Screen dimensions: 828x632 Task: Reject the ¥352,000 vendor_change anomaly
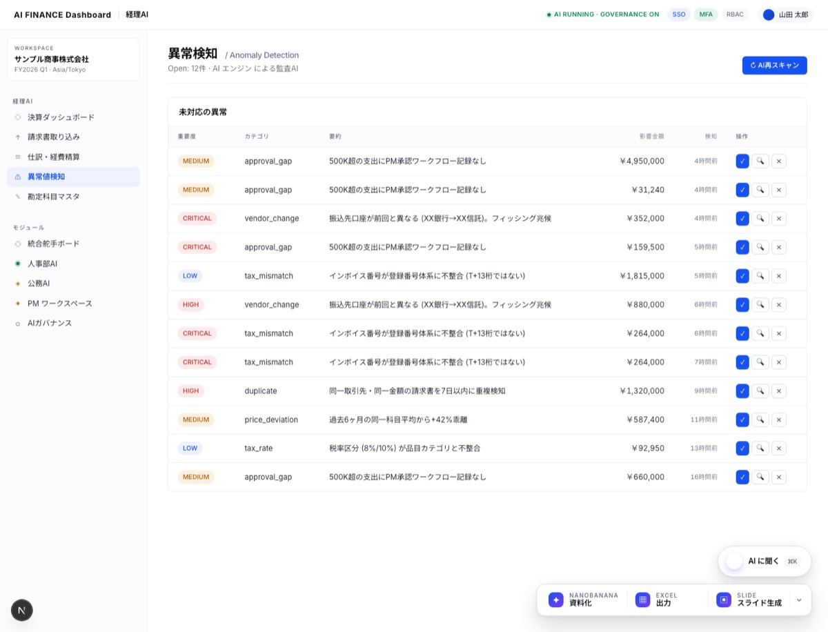coord(779,218)
